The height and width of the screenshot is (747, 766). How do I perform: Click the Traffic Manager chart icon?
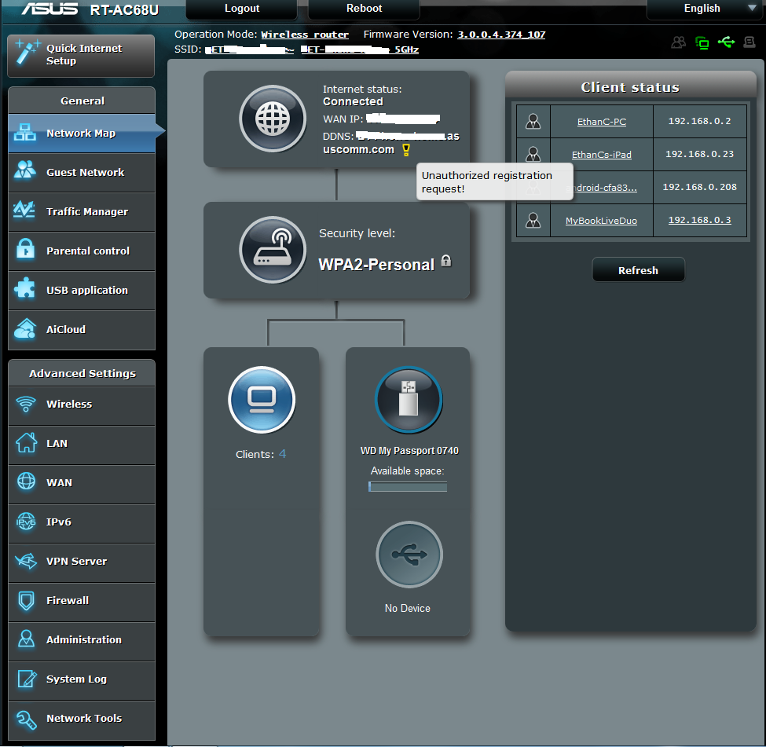tap(24, 210)
